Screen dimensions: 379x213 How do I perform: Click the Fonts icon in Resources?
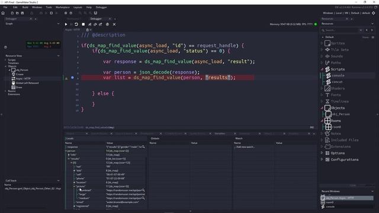point(327,95)
